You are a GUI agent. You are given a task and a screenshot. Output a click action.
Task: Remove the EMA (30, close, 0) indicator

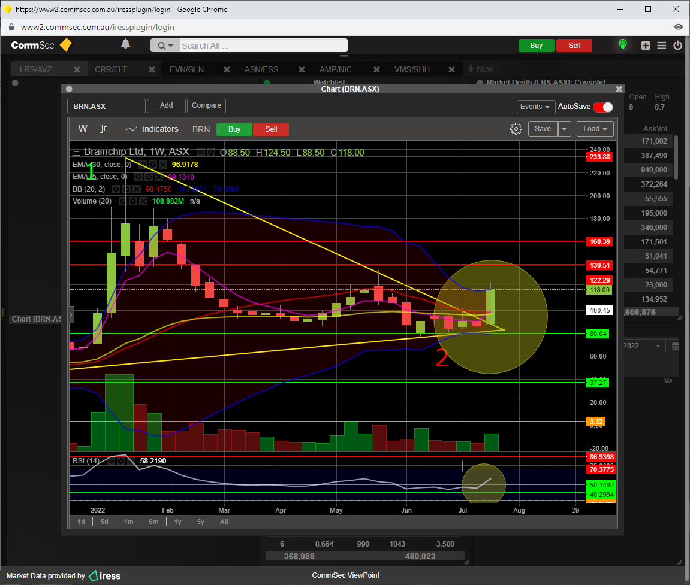163,165
